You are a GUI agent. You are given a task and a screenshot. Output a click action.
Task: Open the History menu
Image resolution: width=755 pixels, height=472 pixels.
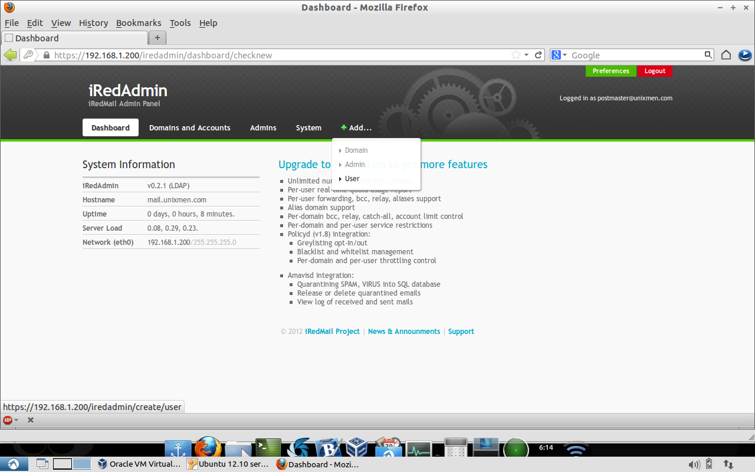click(x=93, y=23)
